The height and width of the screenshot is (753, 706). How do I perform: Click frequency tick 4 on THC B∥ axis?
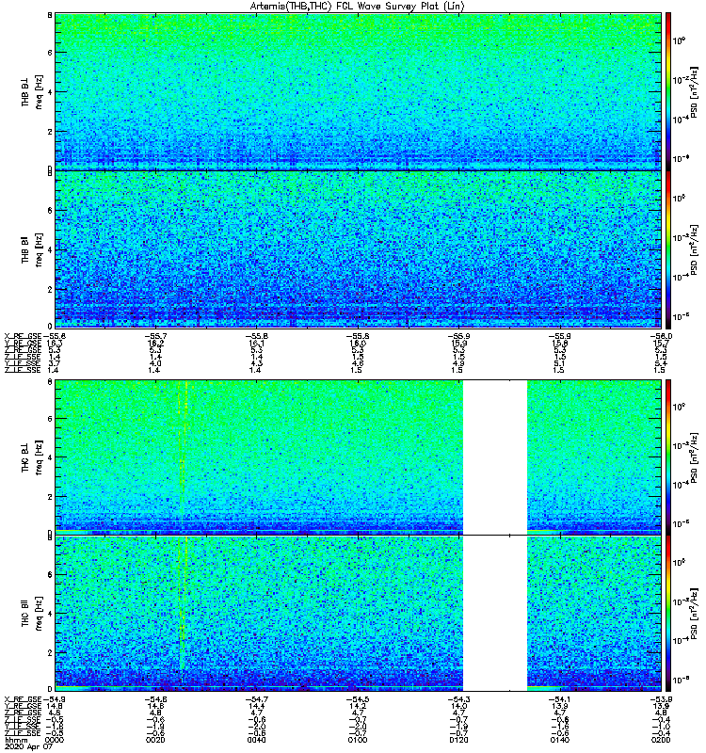(50, 614)
